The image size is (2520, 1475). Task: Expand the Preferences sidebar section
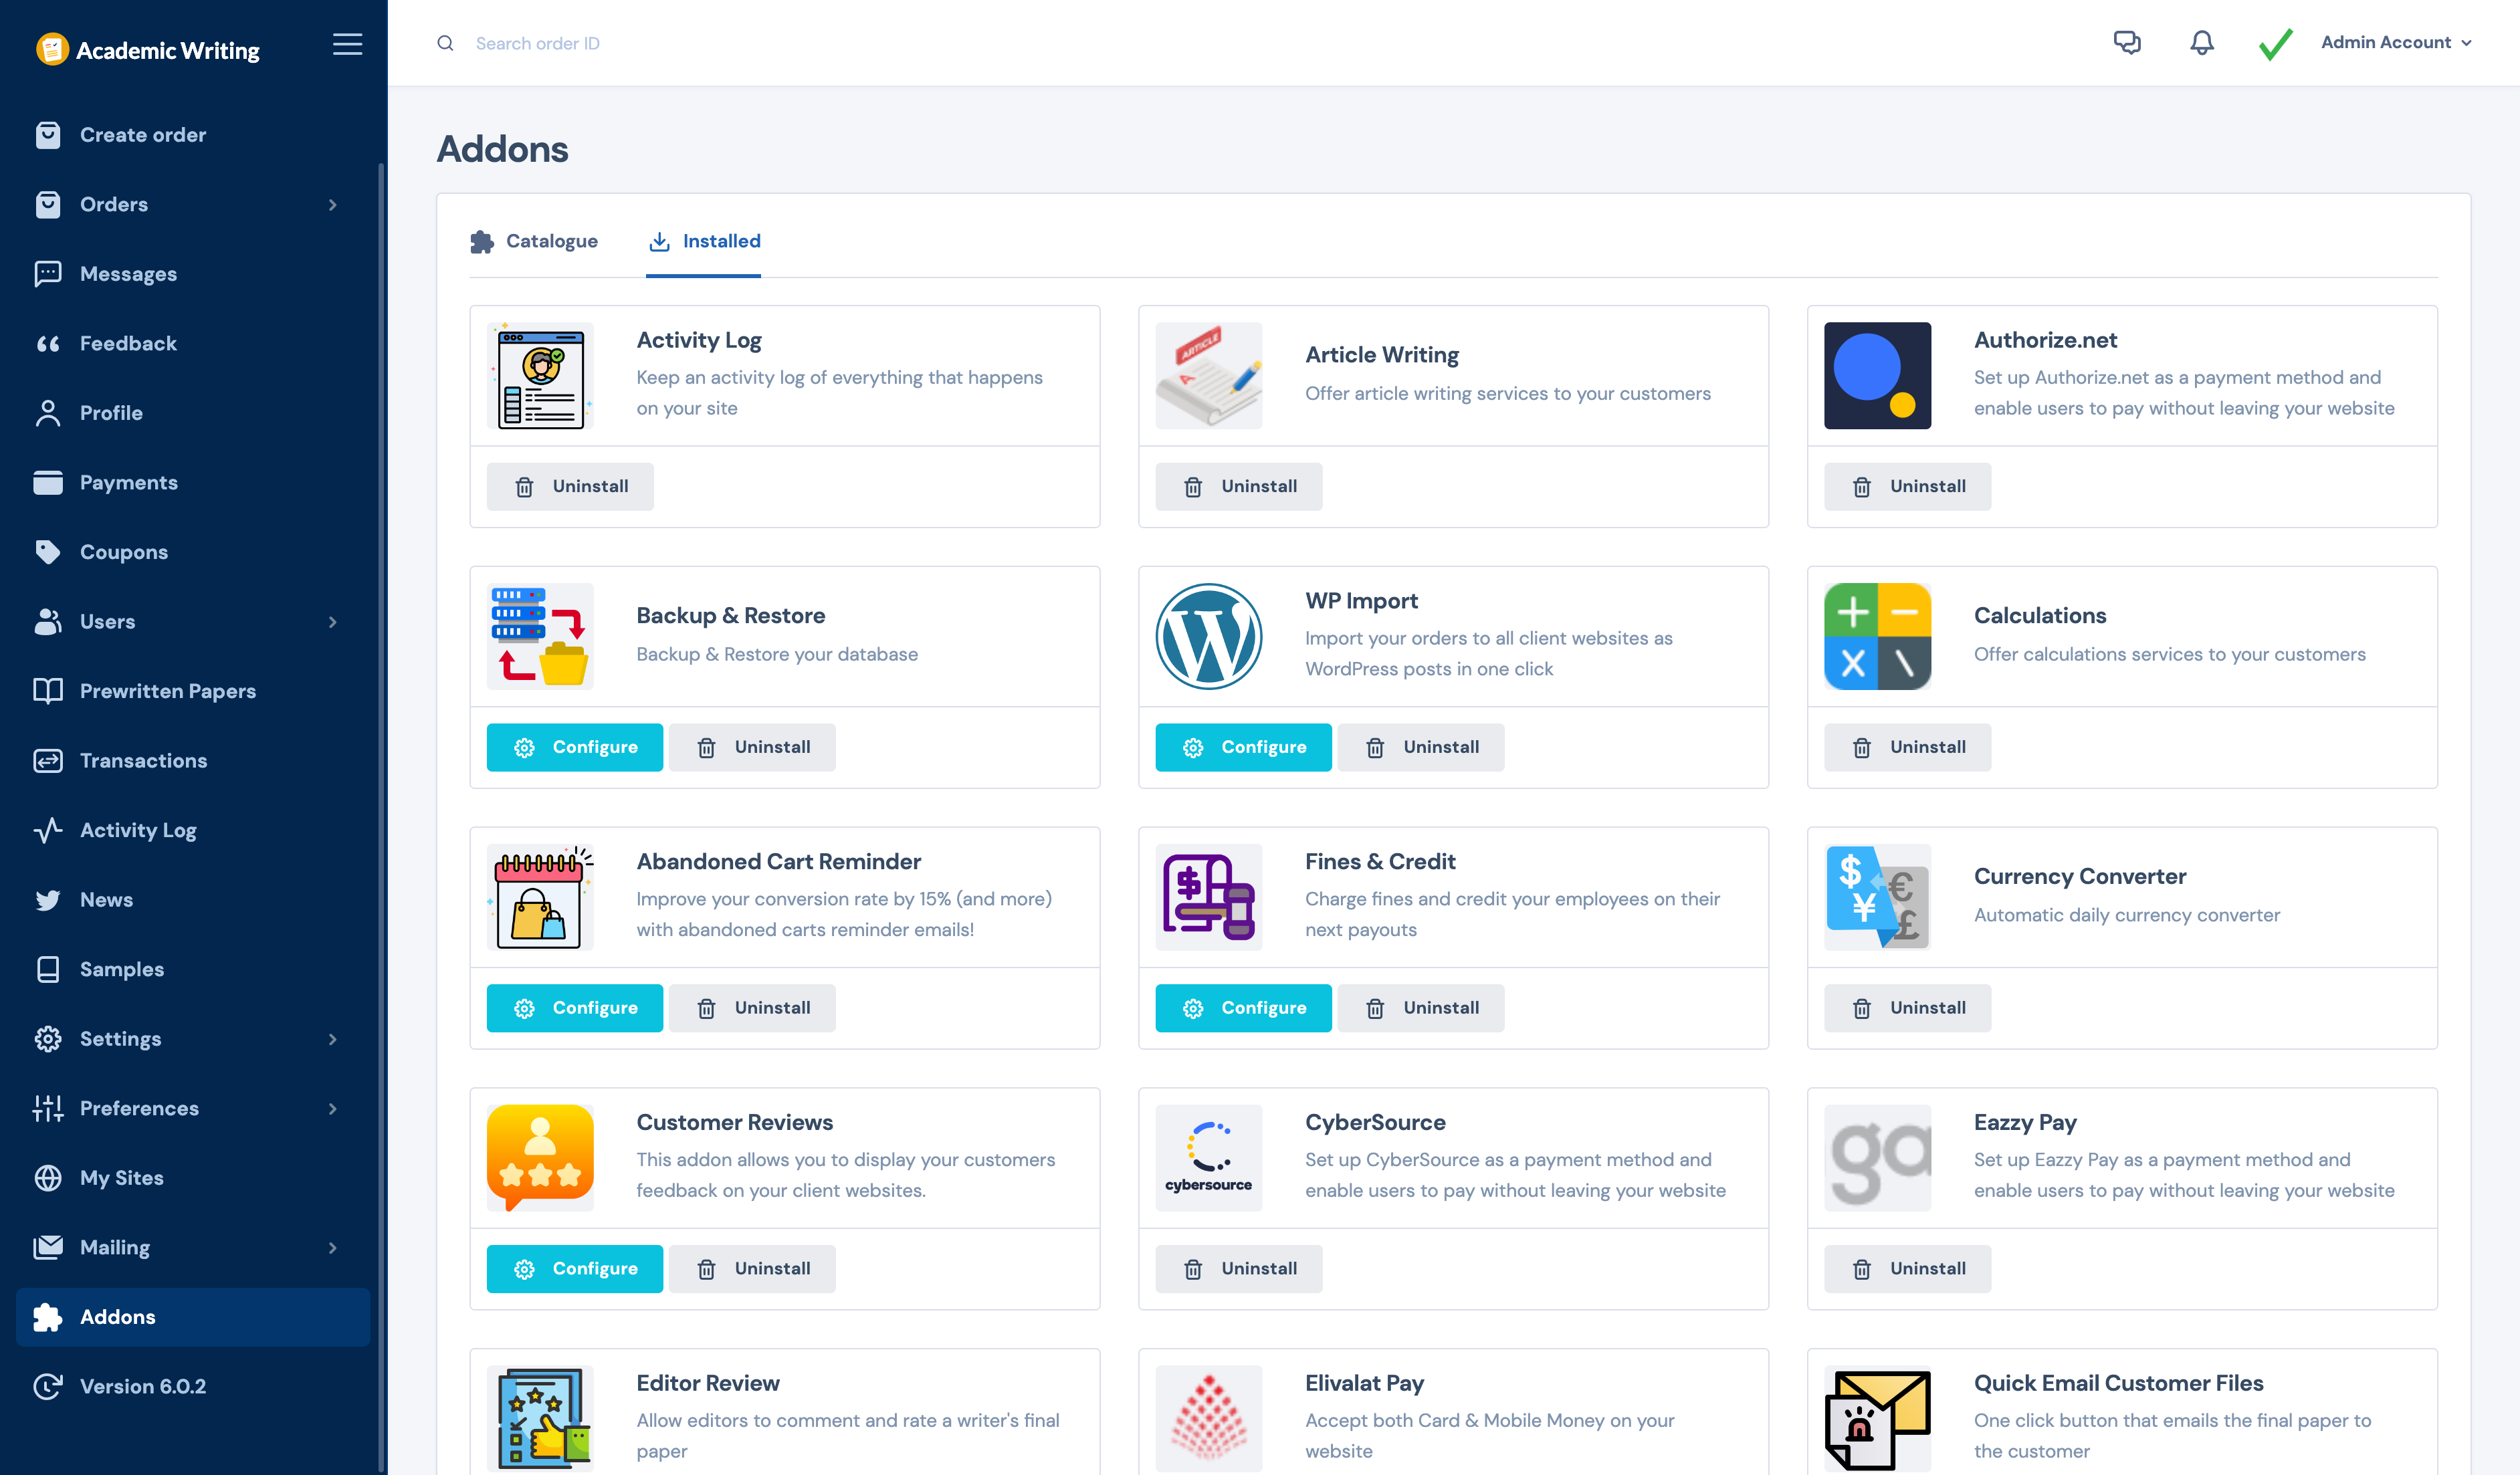click(x=333, y=1108)
